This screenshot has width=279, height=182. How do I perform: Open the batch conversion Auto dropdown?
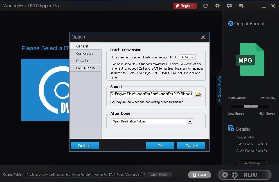tap(188, 57)
